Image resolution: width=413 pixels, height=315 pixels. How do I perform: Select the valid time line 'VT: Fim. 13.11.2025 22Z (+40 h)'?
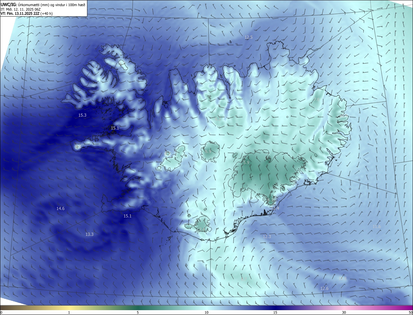(x=26, y=14)
